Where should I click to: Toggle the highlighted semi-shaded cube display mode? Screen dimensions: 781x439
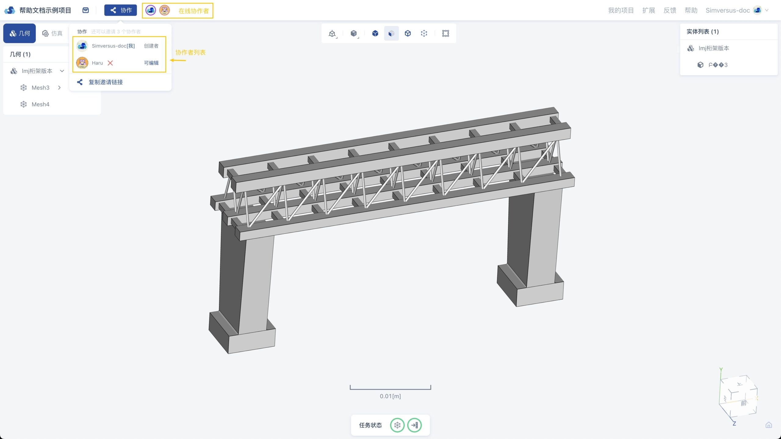point(391,33)
